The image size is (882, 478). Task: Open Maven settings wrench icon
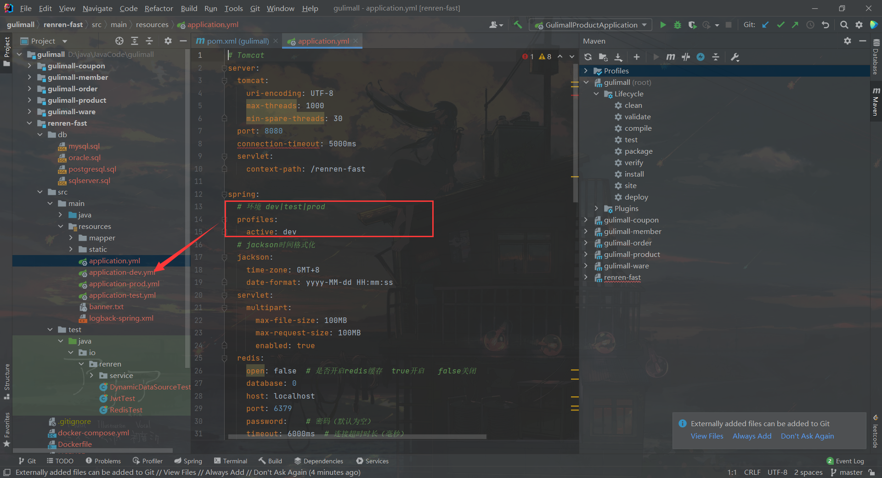pos(735,57)
